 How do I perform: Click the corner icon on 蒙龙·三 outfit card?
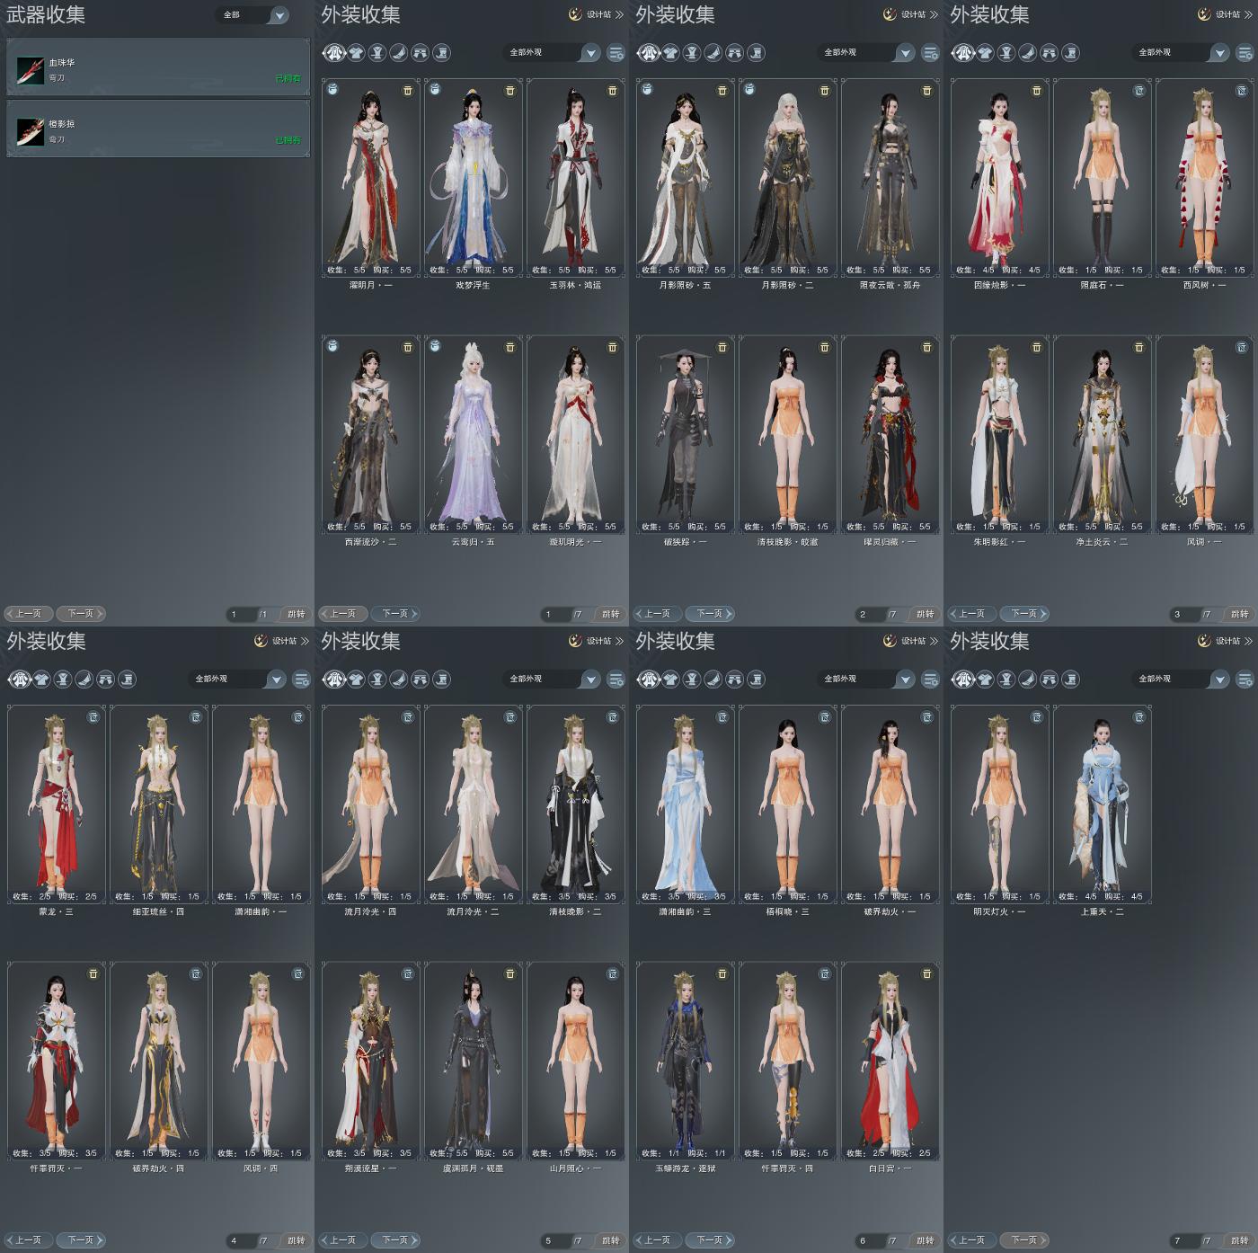coord(93,716)
